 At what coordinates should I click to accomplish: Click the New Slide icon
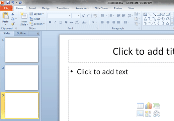pyautogui.click(x=24, y=16)
